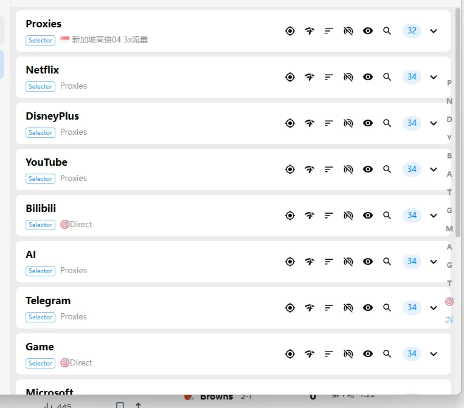
Task: Click Selector tag under Proxies
Action: tap(41, 40)
